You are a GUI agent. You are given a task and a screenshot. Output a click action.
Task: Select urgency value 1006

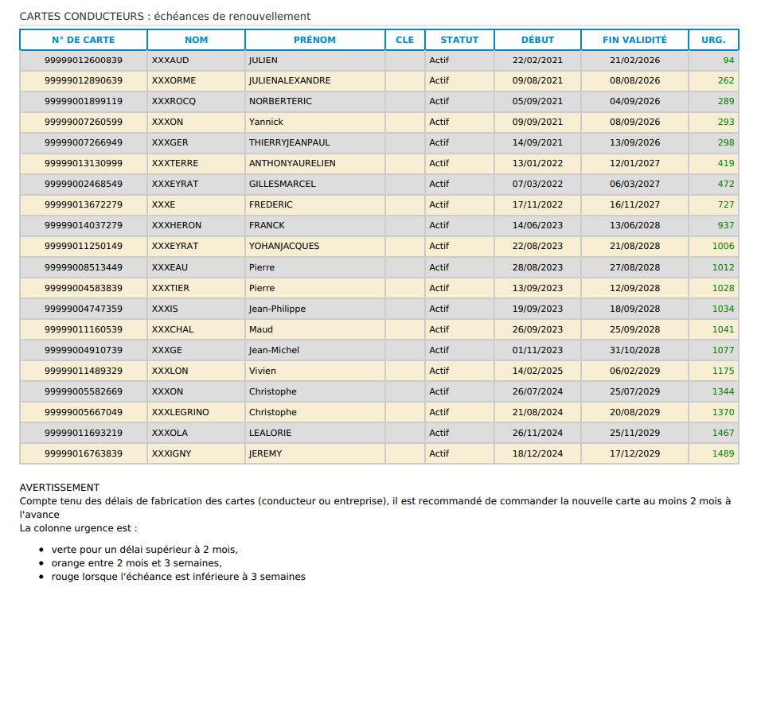coord(723,246)
